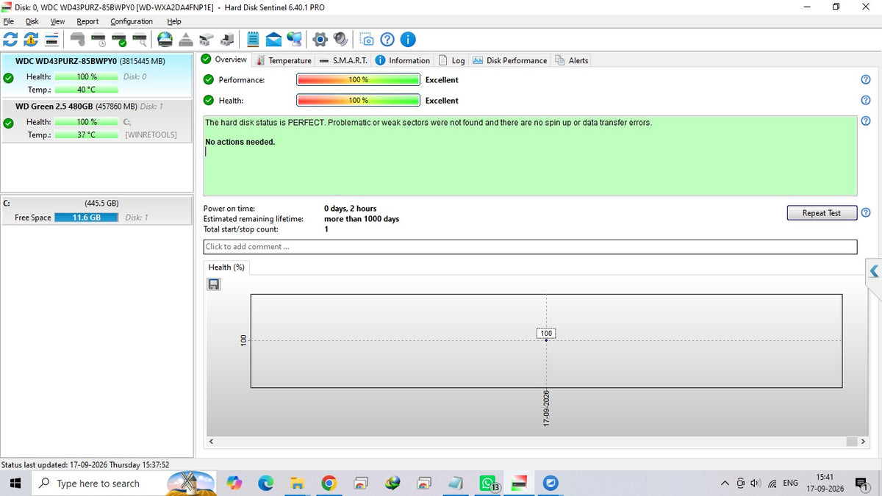Screen dimensions: 882x496
Task: Switch to the Temperature tab
Action: coord(283,60)
